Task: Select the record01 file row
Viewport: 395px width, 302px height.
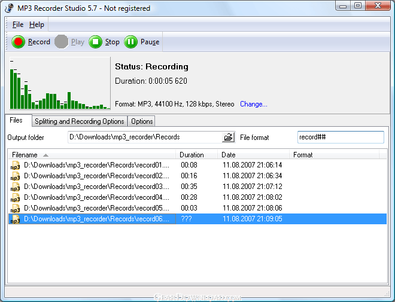Action: 197,165
